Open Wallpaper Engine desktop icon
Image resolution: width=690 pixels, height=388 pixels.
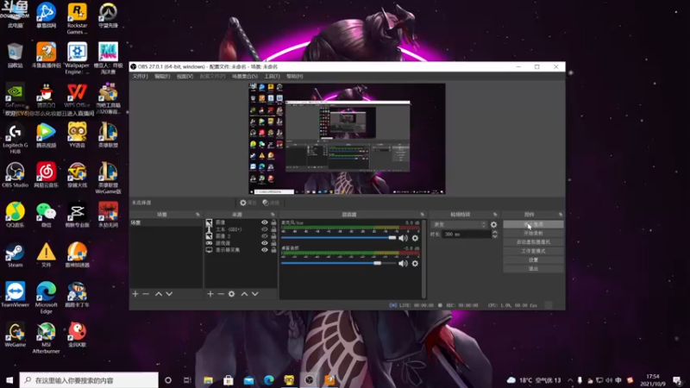click(x=77, y=58)
